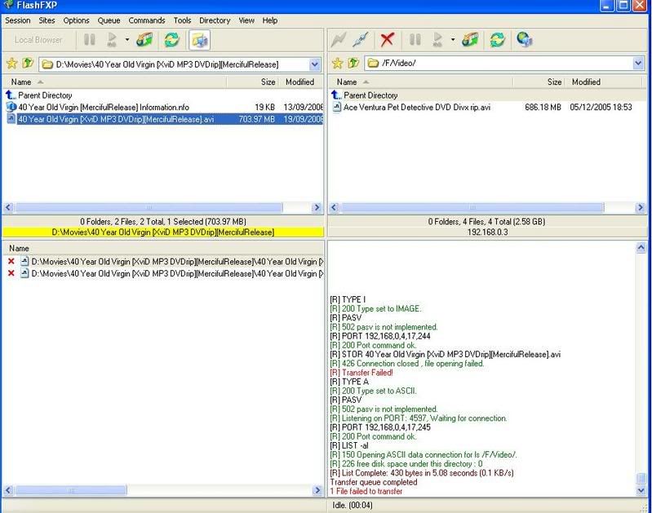Click log pane scroll up arrow
This screenshot has width=652, height=513.
641,248
